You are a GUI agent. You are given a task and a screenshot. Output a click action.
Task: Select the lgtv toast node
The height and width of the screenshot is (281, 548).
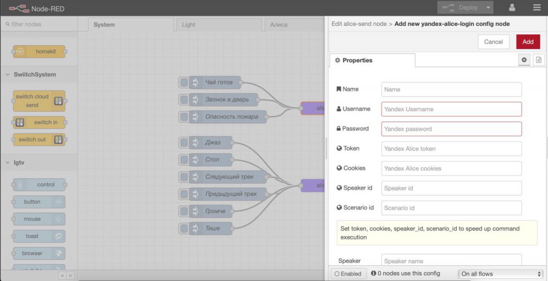tap(39, 236)
